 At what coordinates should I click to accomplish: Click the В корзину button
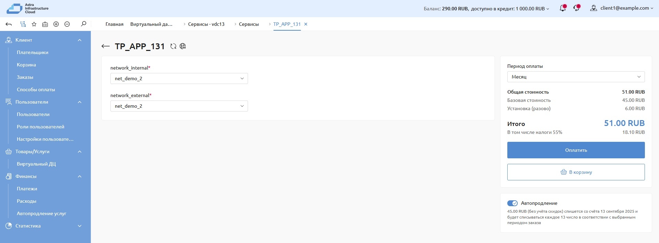576,172
